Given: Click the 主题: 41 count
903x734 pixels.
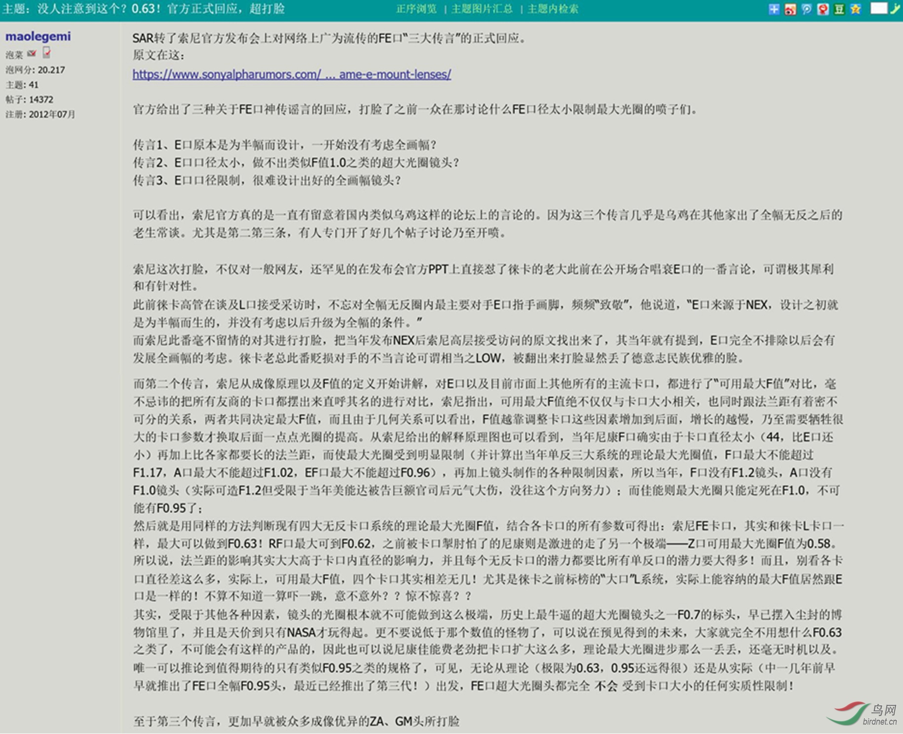Looking at the screenshot, I should coord(22,85).
